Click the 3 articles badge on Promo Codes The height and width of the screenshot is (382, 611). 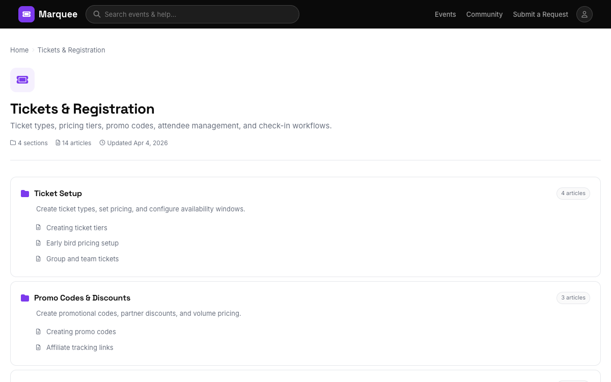pyautogui.click(x=573, y=298)
